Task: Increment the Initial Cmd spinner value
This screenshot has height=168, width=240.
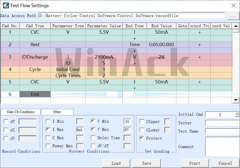Action: tap(237, 113)
